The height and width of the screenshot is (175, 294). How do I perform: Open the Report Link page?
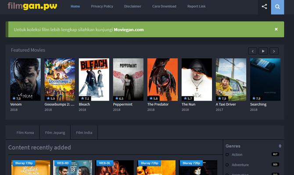coord(196,7)
